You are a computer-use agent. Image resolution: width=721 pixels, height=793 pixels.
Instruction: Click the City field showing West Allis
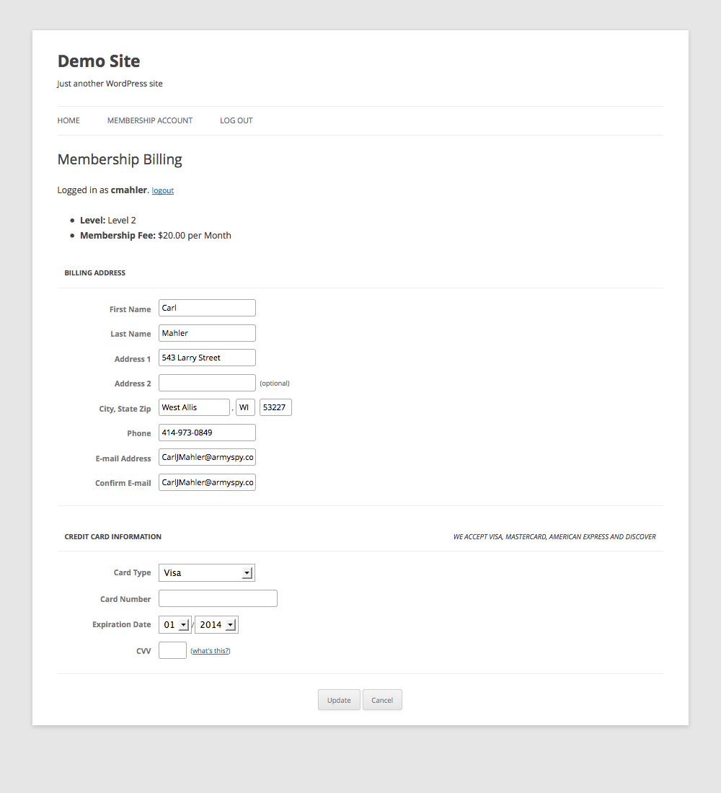tap(194, 407)
